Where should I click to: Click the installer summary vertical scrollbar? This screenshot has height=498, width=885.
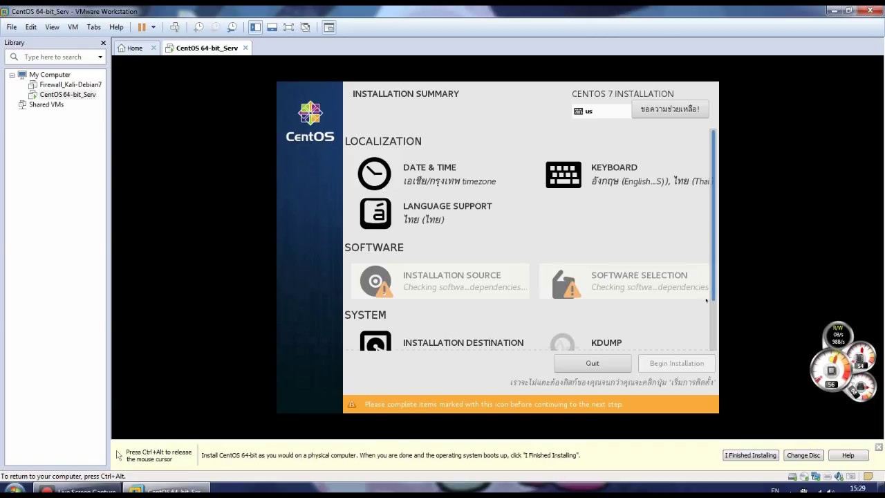(713, 214)
